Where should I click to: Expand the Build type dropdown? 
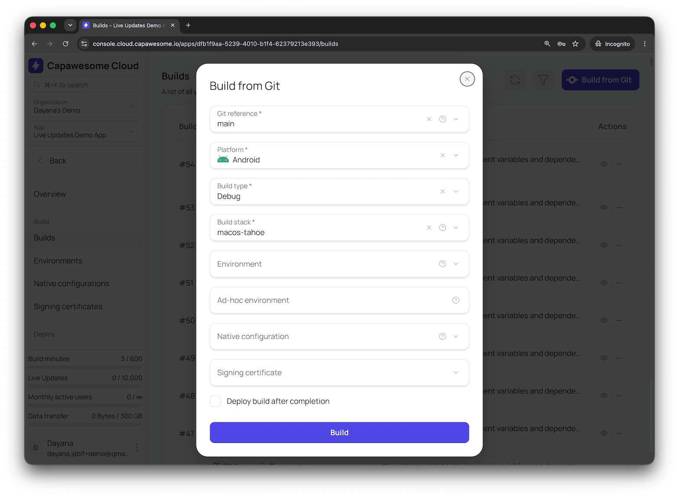pos(456,191)
